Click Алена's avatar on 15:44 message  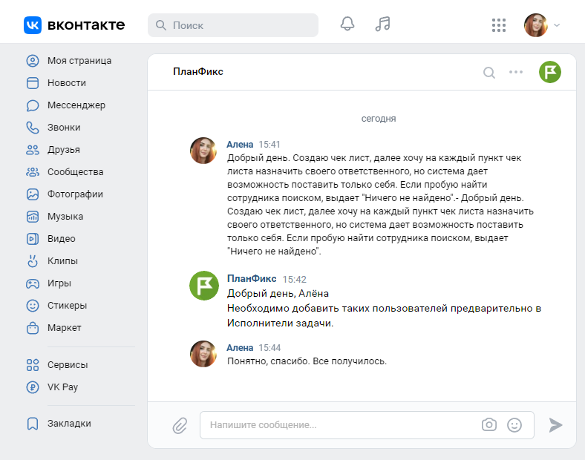point(203,354)
